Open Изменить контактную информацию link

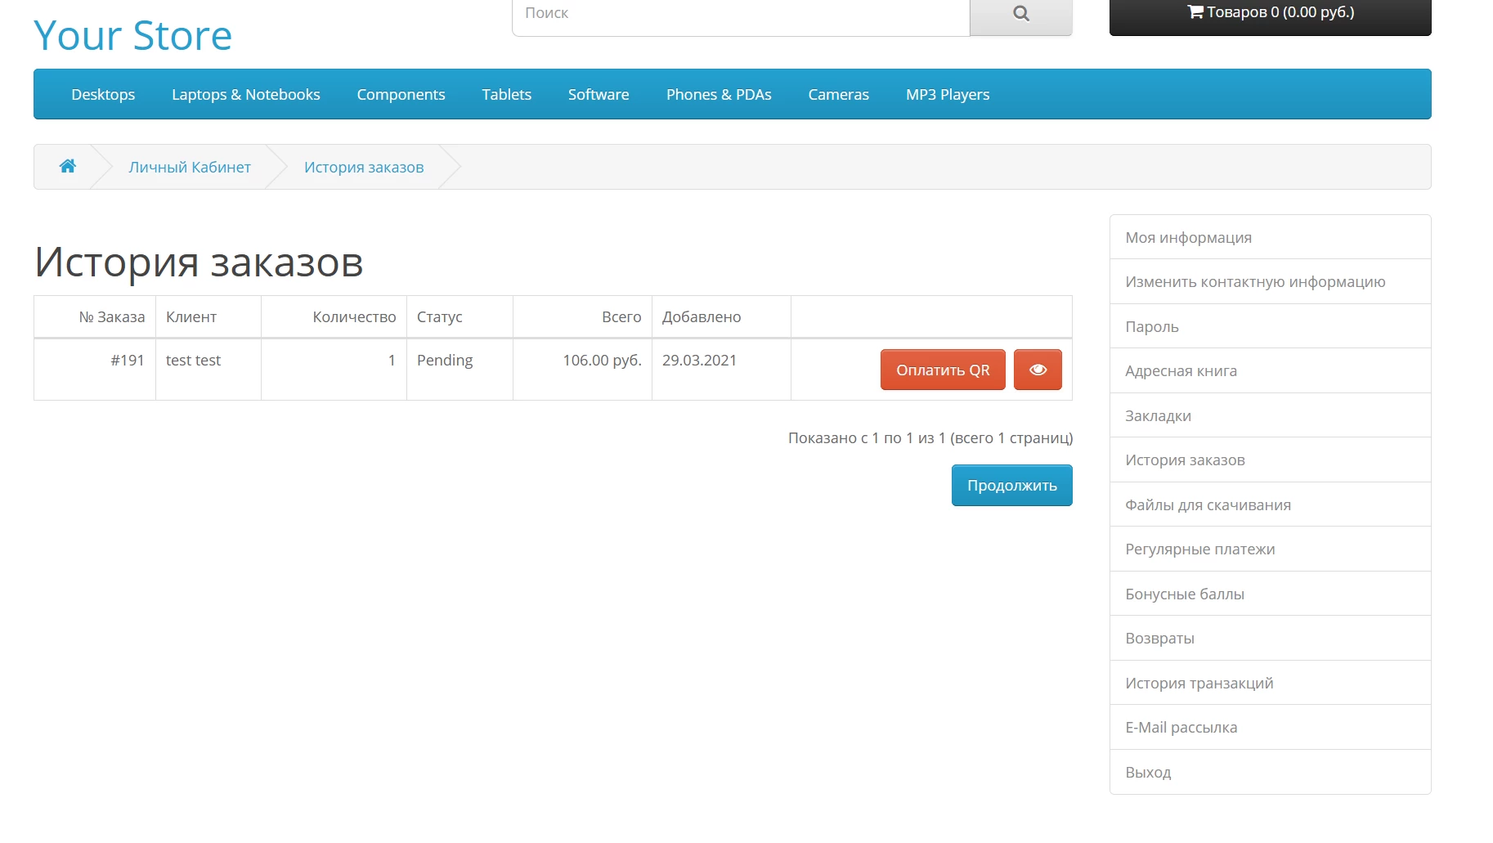[x=1270, y=282]
